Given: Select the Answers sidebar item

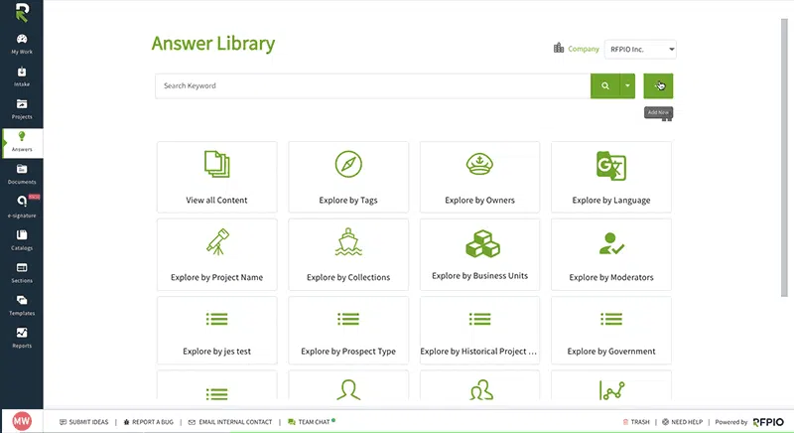Looking at the screenshot, I should (22, 142).
